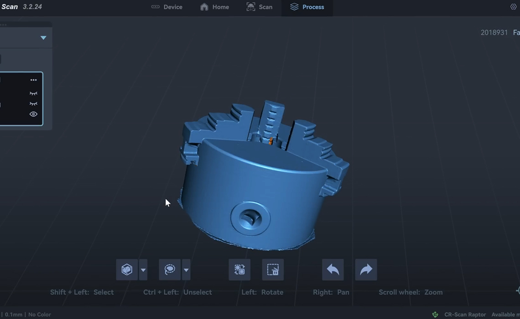Go to the Home tab
The image size is (520, 319).
[x=214, y=7]
